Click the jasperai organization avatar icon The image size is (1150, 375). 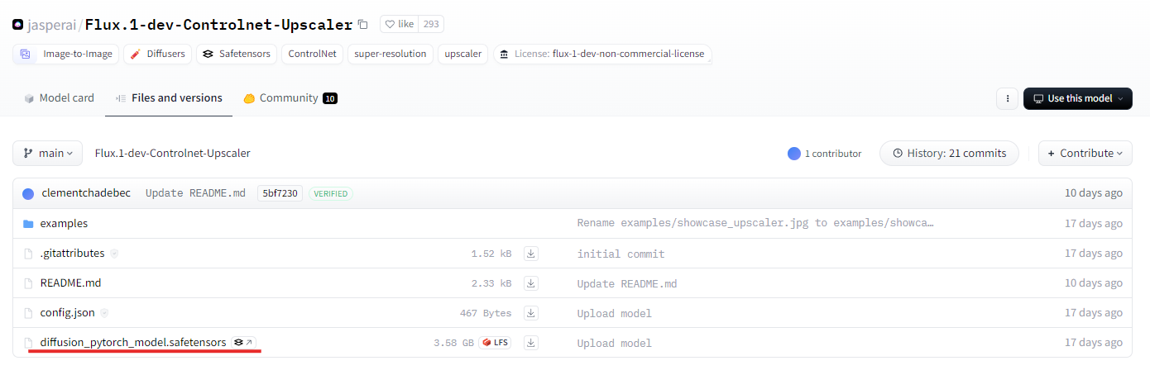click(18, 25)
